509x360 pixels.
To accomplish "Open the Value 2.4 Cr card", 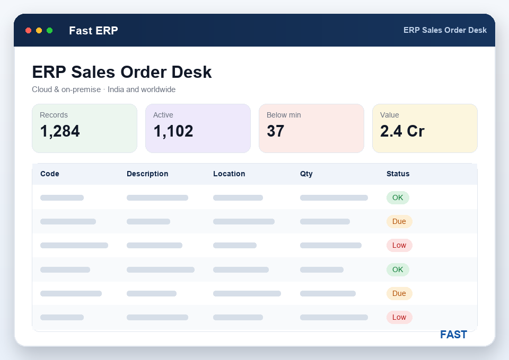I will click(x=425, y=128).
